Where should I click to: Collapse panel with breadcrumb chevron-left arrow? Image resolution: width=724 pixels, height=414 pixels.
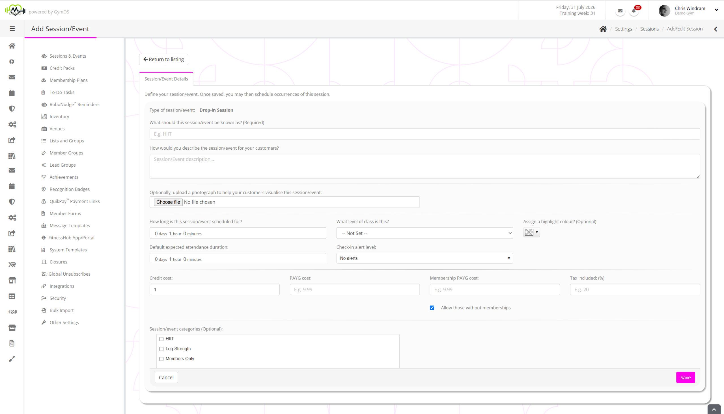(x=716, y=29)
